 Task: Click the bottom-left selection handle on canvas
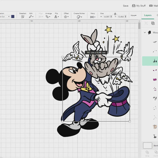click(62, 121)
